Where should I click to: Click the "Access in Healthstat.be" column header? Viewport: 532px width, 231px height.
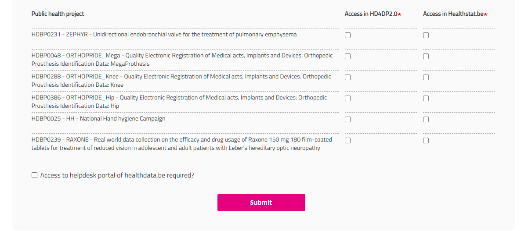coord(455,14)
